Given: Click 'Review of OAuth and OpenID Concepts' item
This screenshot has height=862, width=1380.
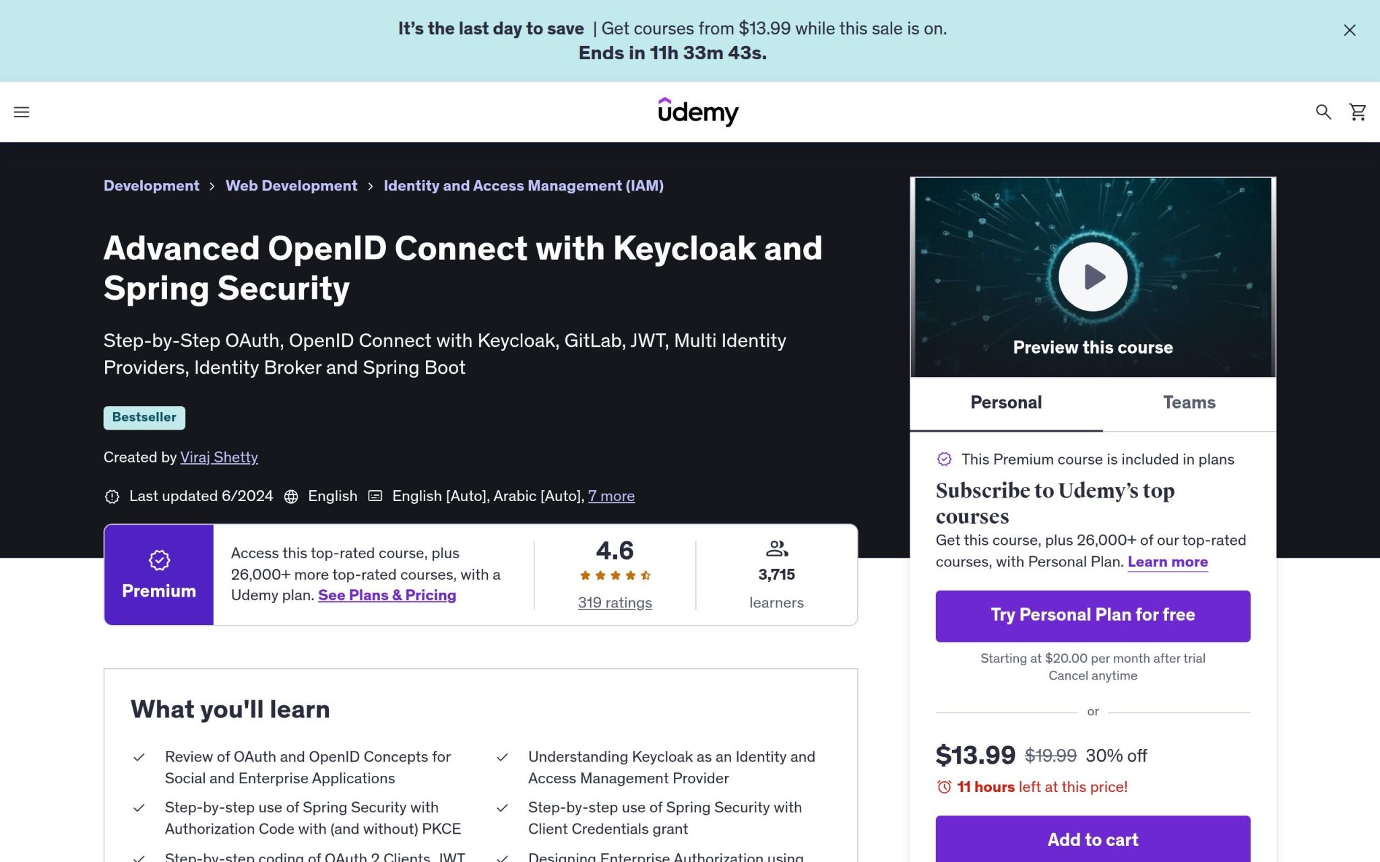Looking at the screenshot, I should 308,768.
